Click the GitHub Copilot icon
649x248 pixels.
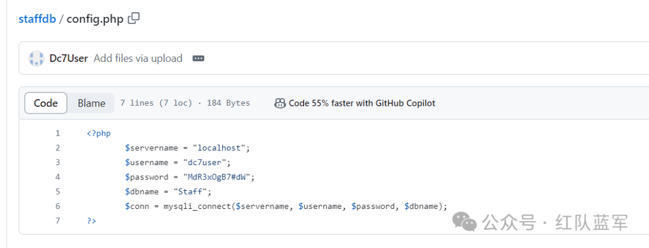[279, 103]
